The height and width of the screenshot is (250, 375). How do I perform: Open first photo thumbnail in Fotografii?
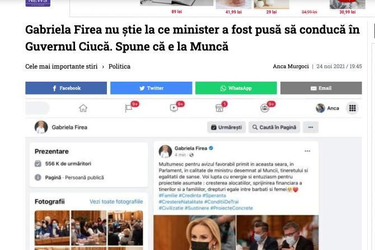[x=52, y=228]
